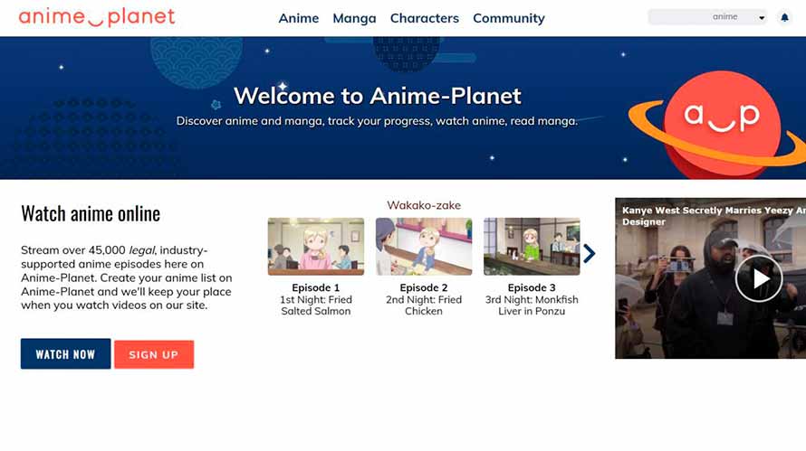Expand the anime search type dropdown
806x451 pixels.
738,17
